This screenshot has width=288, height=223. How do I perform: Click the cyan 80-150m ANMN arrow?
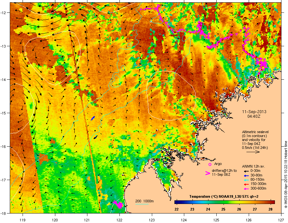pyautogui.click(x=246, y=180)
